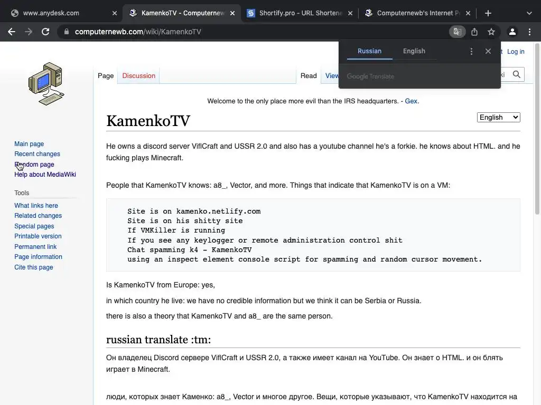
Task: Open the Page tab of the wiki
Action: click(x=106, y=75)
